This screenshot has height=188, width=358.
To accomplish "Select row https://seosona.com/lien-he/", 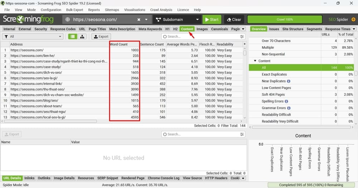I will pyautogui.click(x=122, y=56).
